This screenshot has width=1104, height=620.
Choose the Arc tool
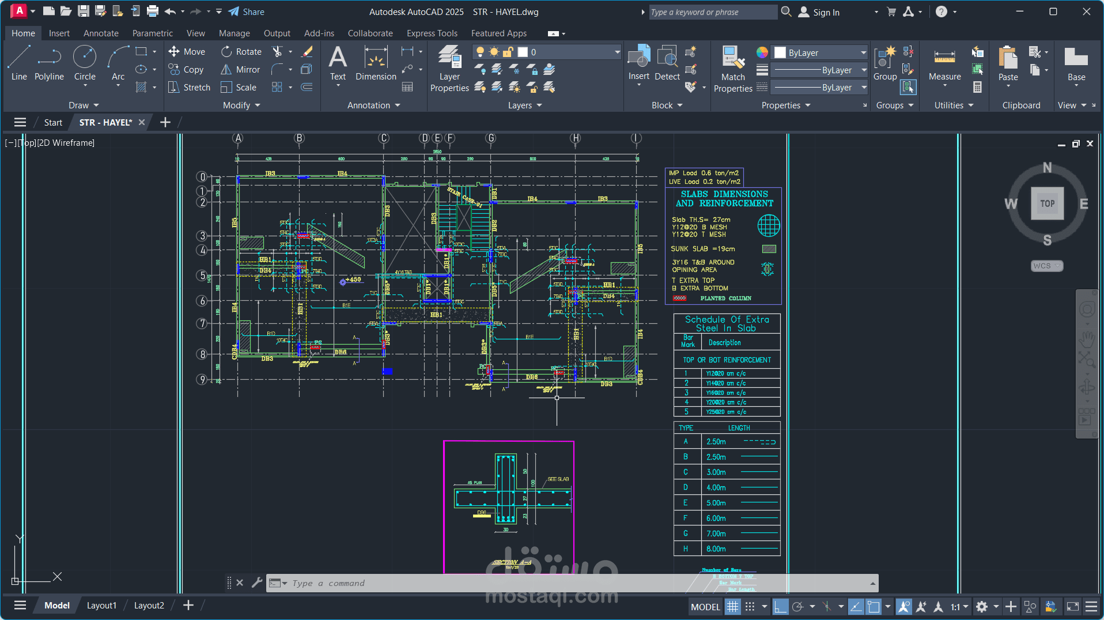[118, 63]
